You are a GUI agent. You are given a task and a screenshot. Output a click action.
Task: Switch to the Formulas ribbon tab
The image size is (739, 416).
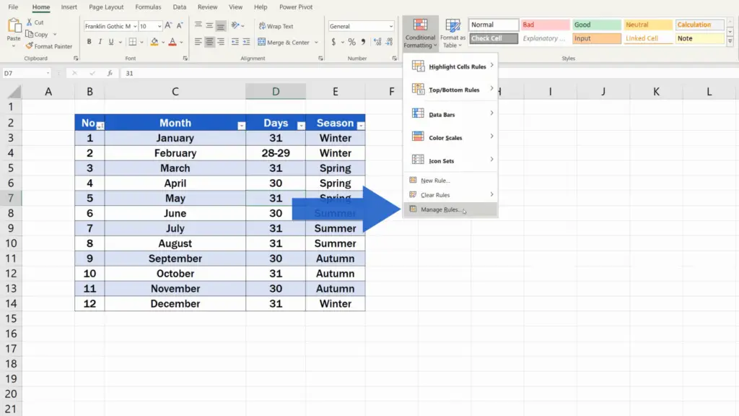tap(148, 7)
